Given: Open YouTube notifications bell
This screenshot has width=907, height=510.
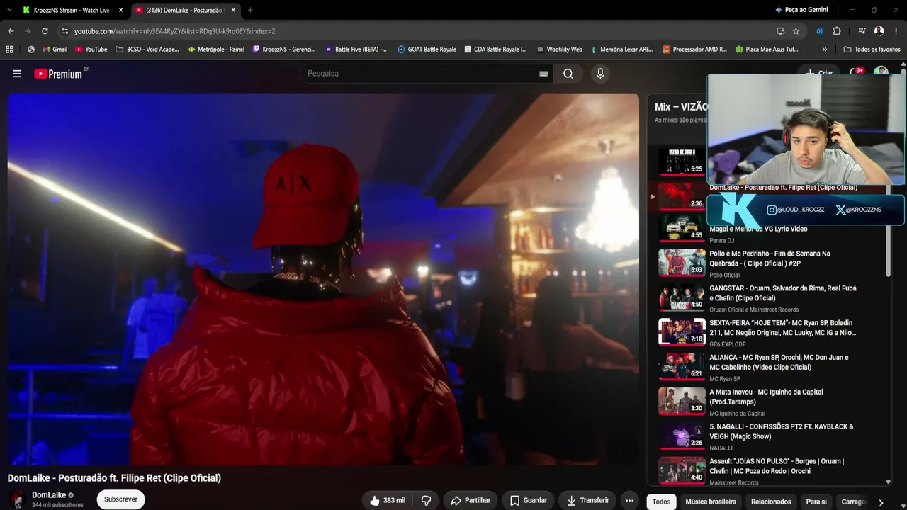Looking at the screenshot, I should click(856, 73).
